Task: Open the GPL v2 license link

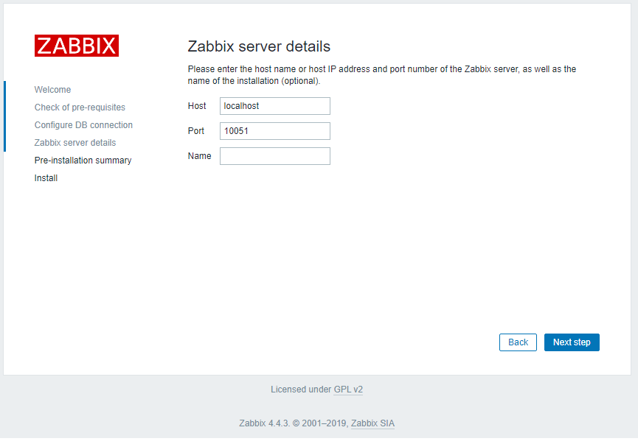Action: point(348,390)
